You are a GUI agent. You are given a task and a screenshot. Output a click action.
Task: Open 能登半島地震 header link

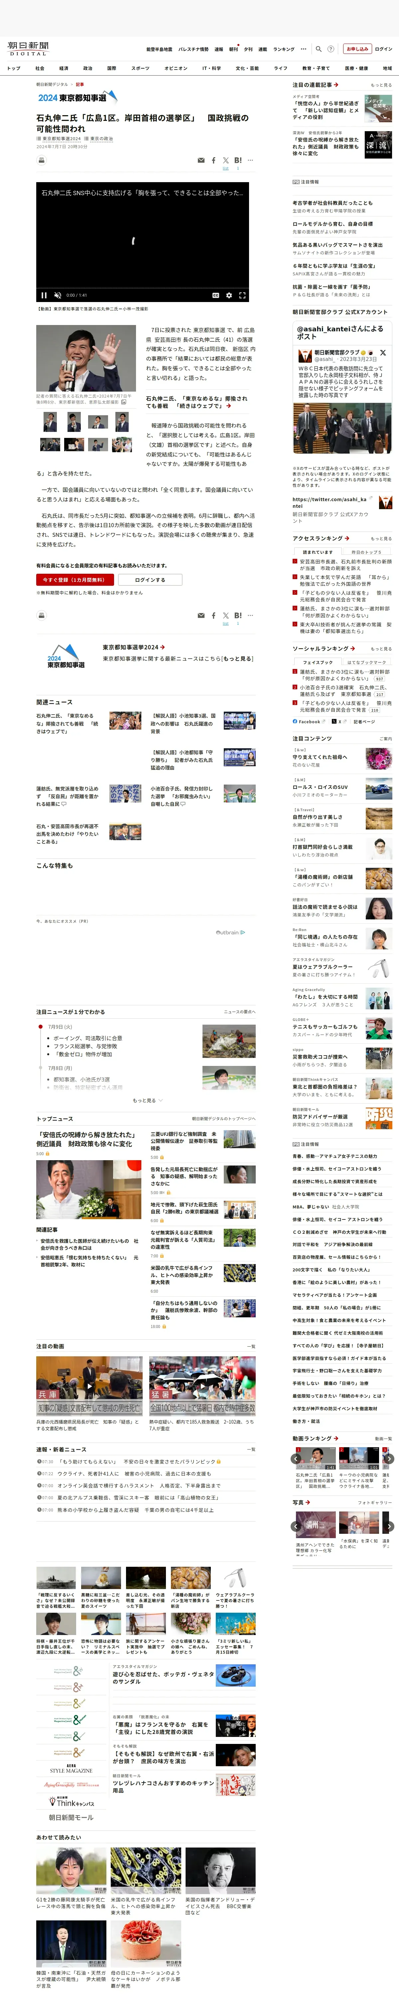(159, 49)
